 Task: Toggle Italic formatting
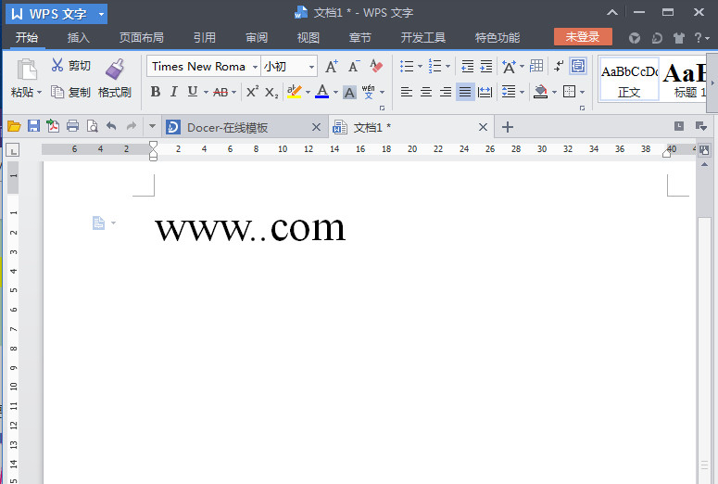[173, 92]
